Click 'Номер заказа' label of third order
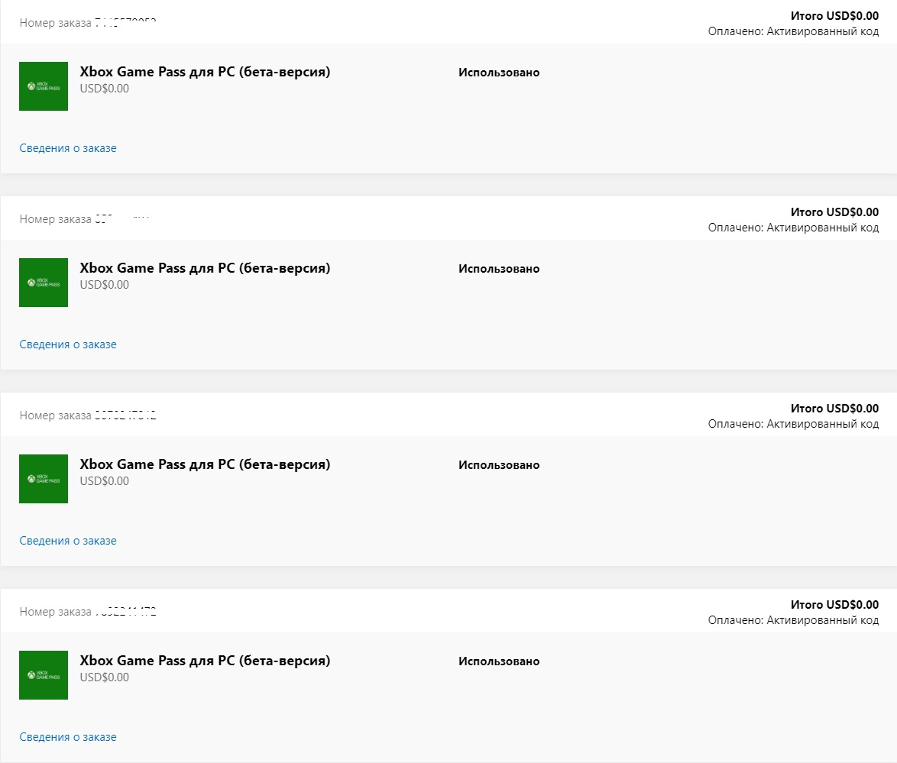The width and height of the screenshot is (897, 763). 56,415
